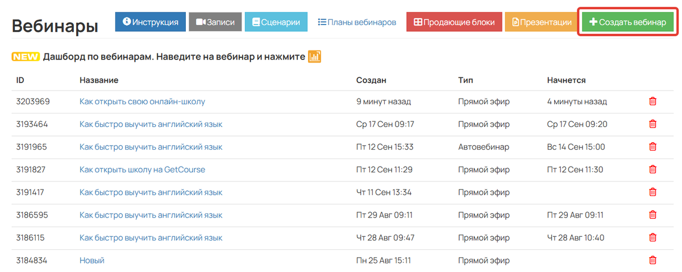Screen dimensions: 682x272
Task: Open Продающие блоки
Action: click(x=454, y=22)
